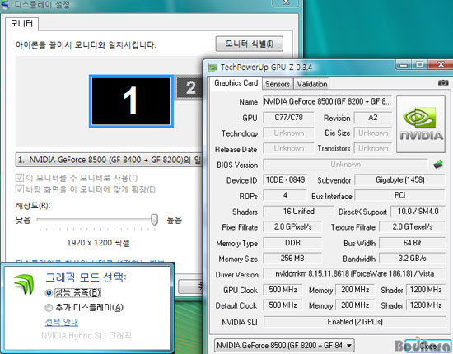Click the Driver Version field

(354, 273)
